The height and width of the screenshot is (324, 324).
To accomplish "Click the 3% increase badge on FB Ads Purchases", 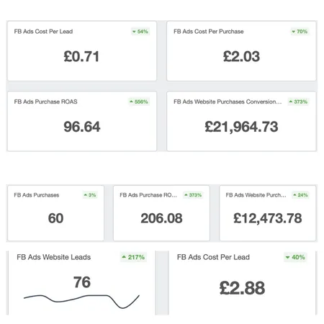I will 90,195.
